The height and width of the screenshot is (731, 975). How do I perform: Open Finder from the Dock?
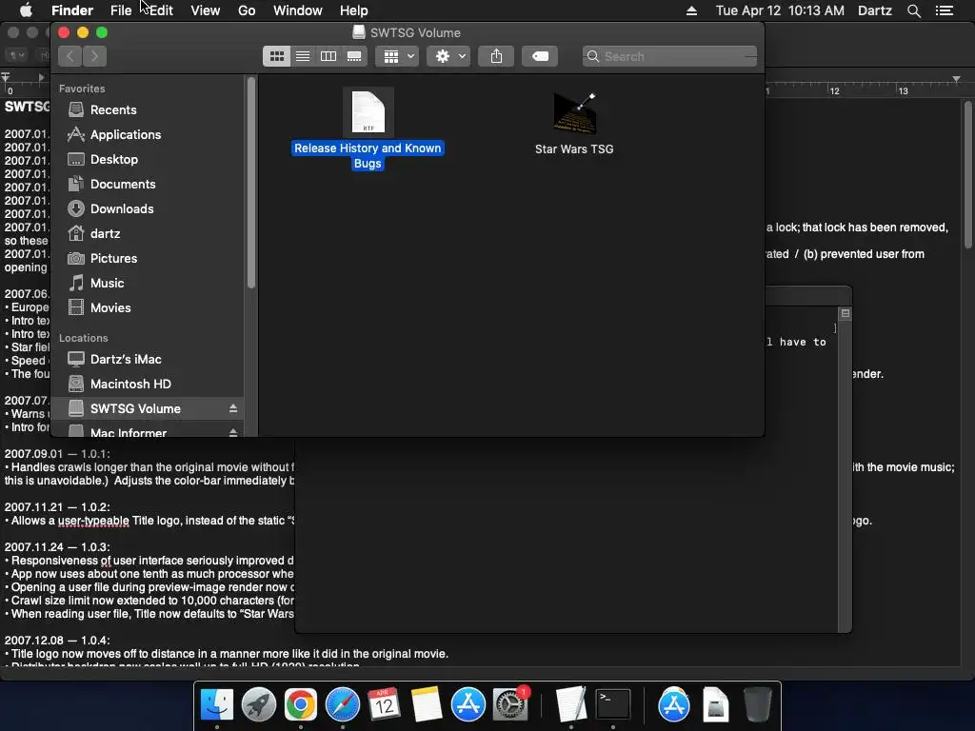217,705
